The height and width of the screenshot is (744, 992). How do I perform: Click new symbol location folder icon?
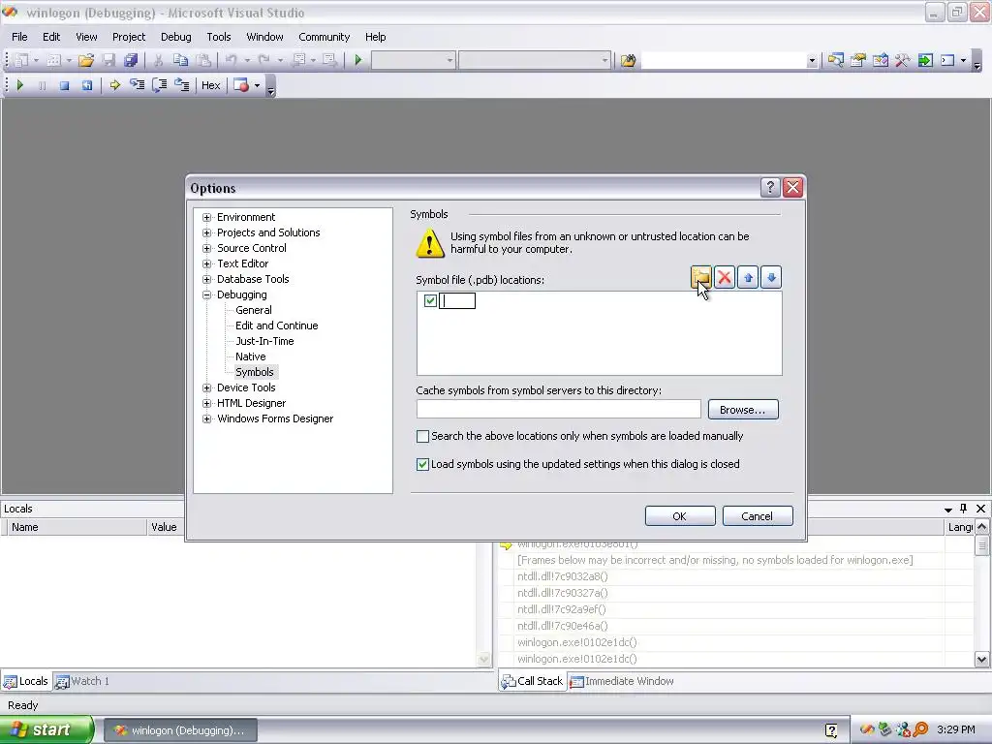point(701,277)
